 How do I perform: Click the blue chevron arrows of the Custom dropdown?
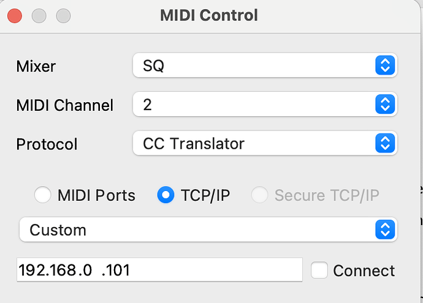384,230
